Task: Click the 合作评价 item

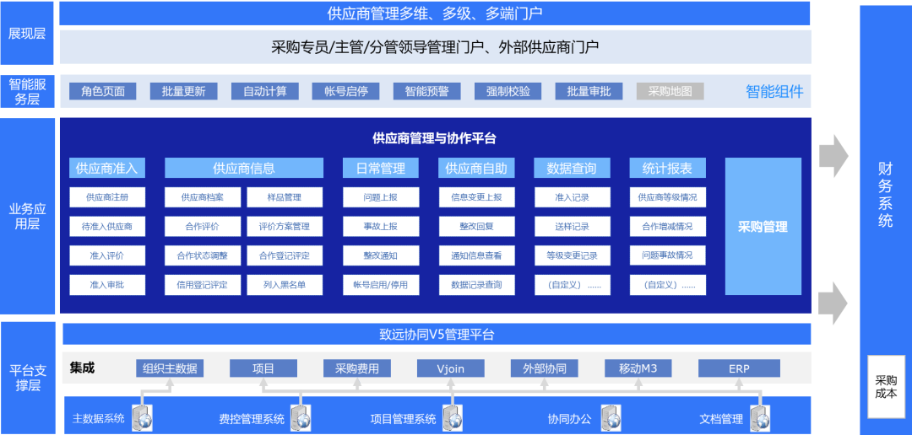Action: point(203,227)
